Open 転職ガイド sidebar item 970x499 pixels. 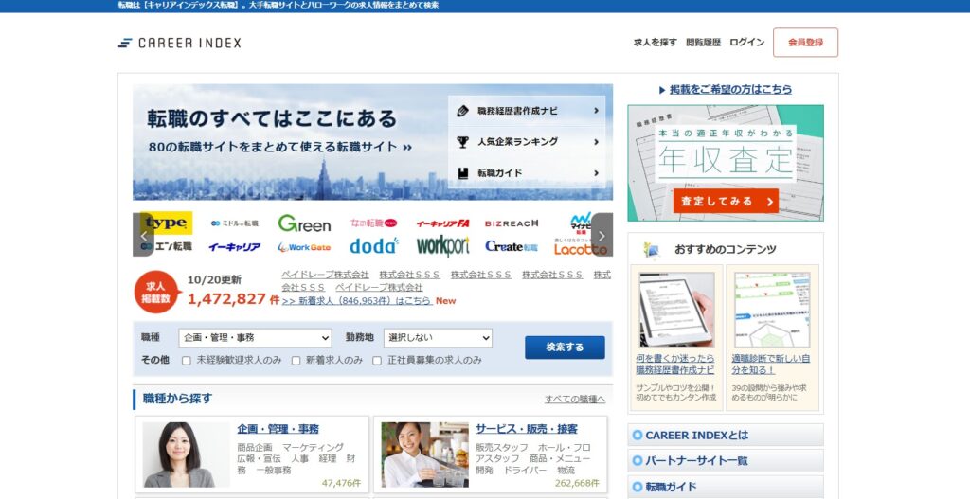pyautogui.click(x=726, y=487)
